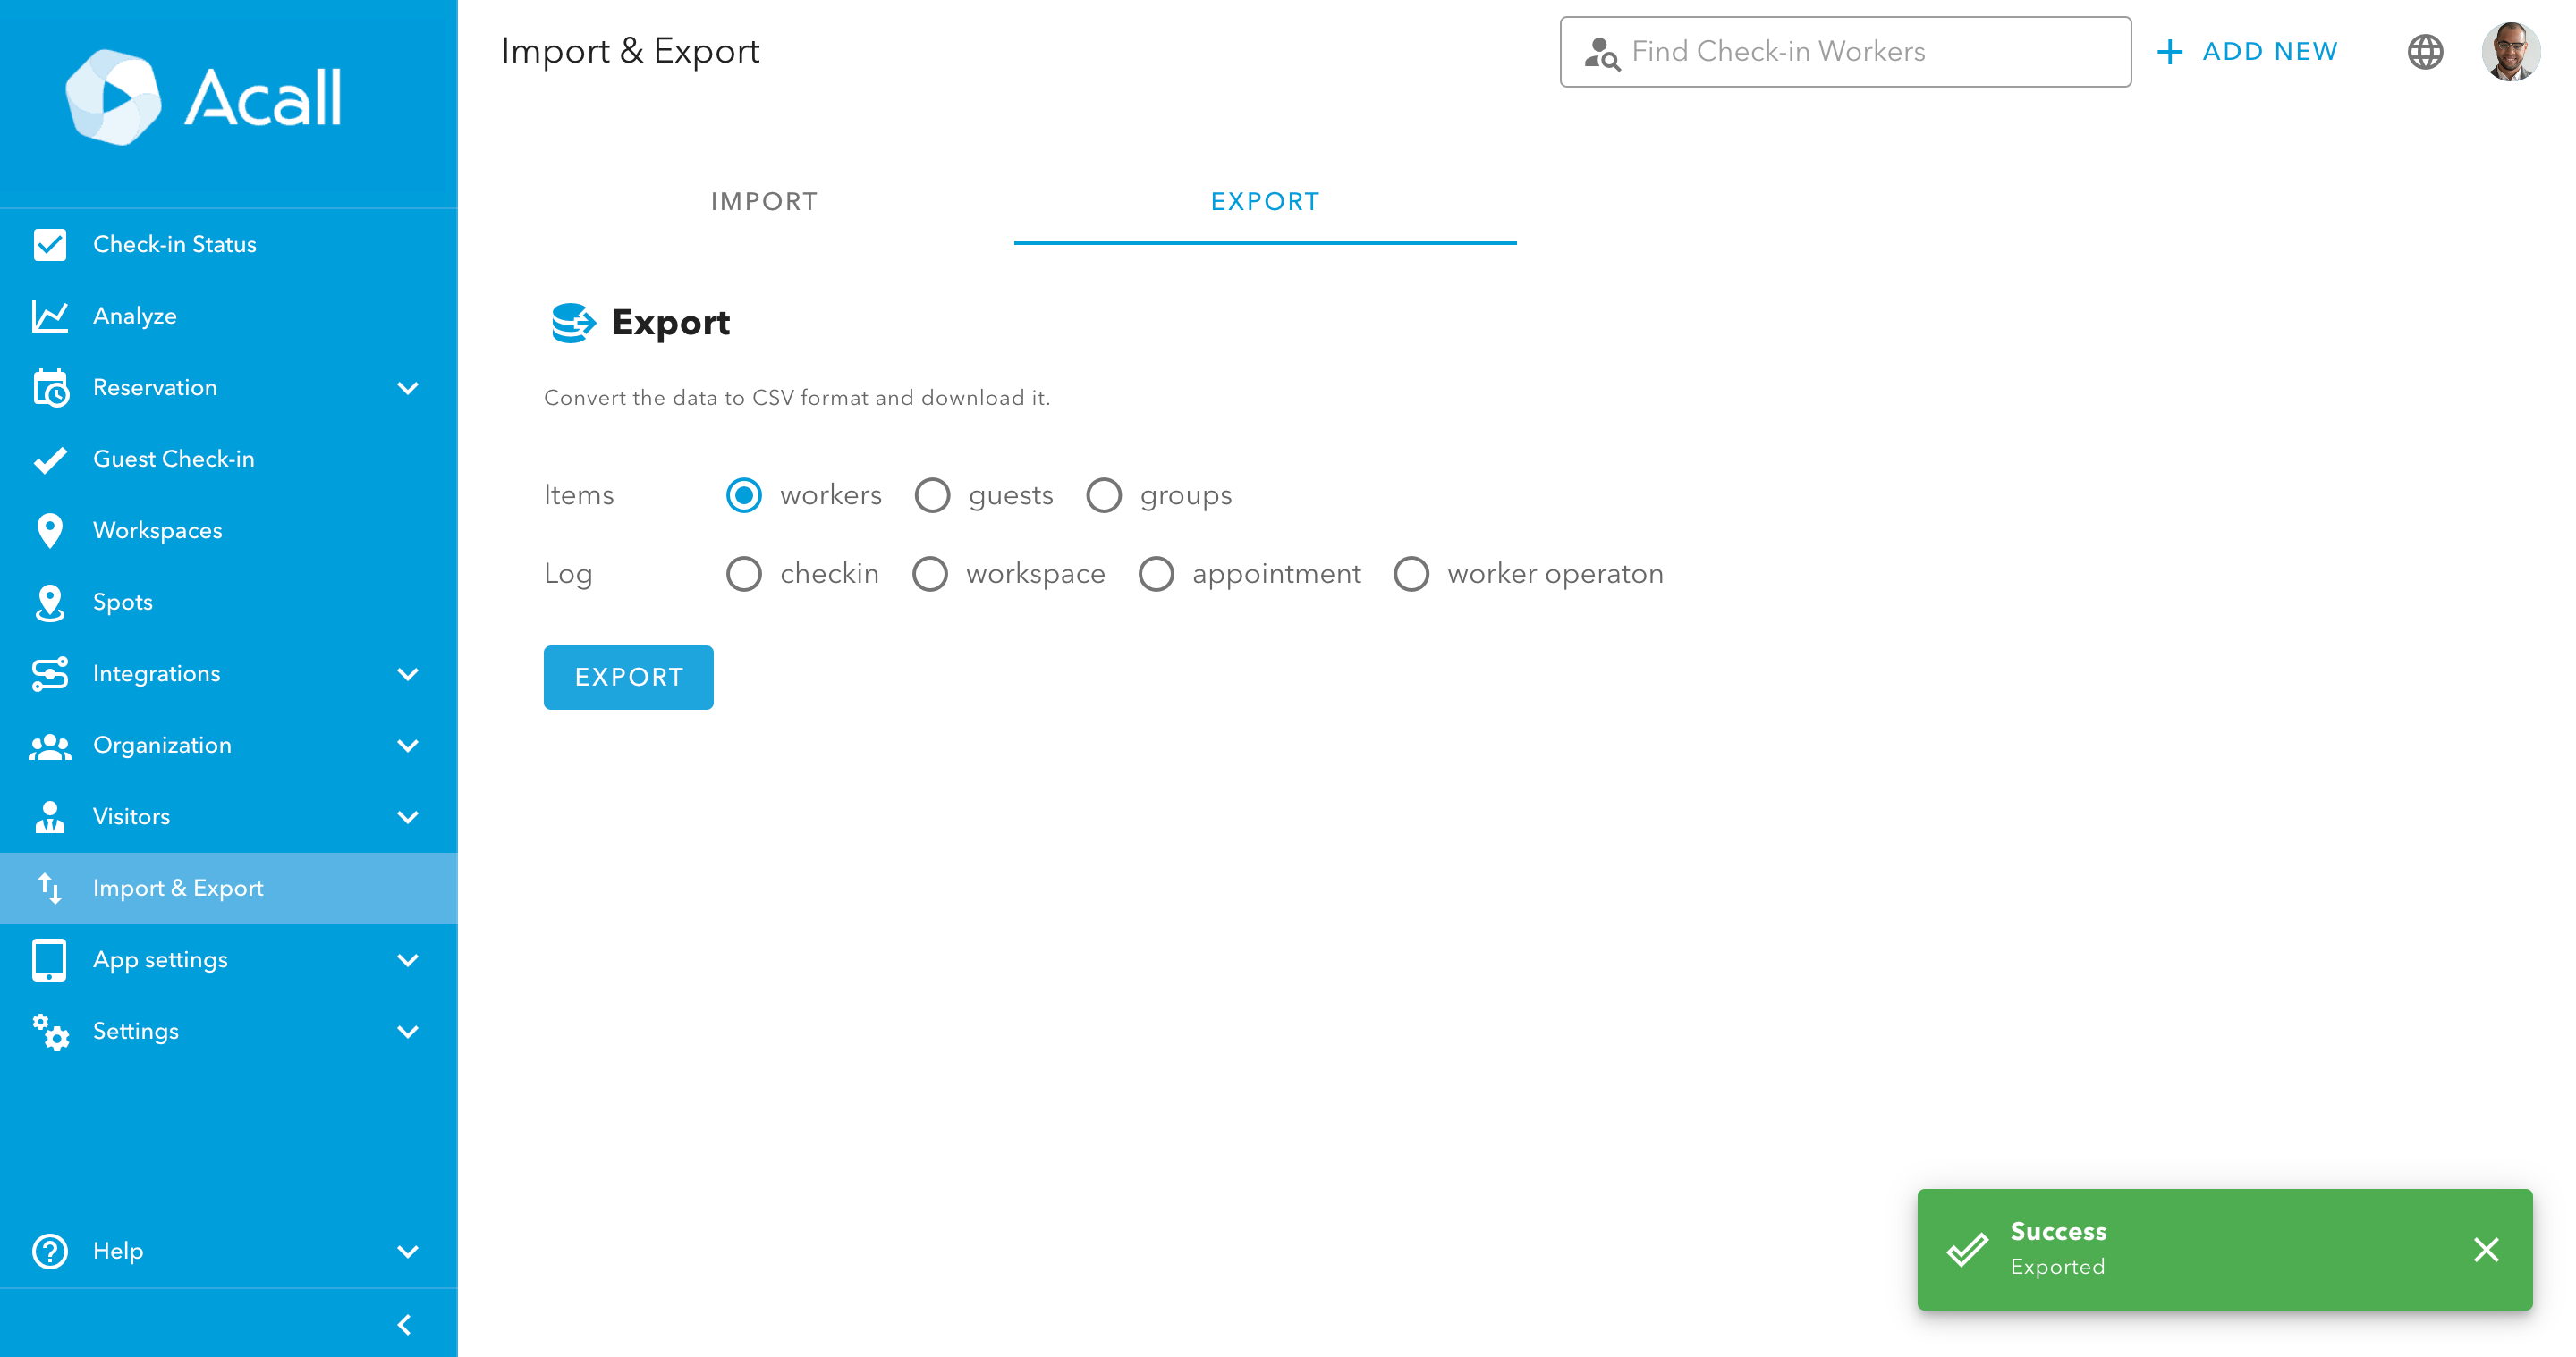
Task: Open the language globe icon
Action: point(2425,52)
